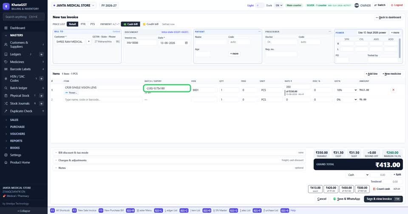The width and height of the screenshot is (408, 214).
Task: Select PTS price list
Action: (92, 24)
